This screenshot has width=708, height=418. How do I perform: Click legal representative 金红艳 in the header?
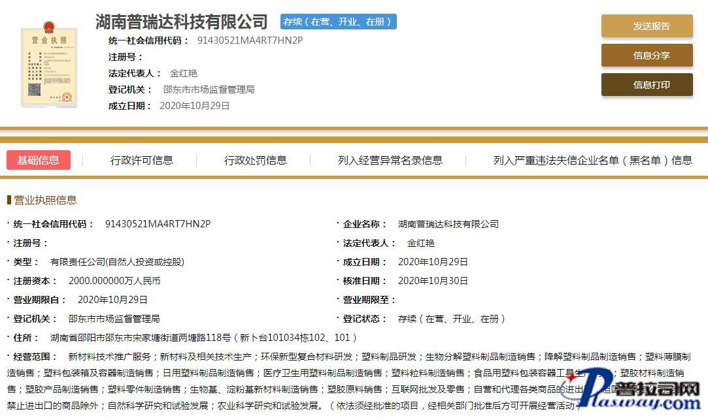pos(184,73)
